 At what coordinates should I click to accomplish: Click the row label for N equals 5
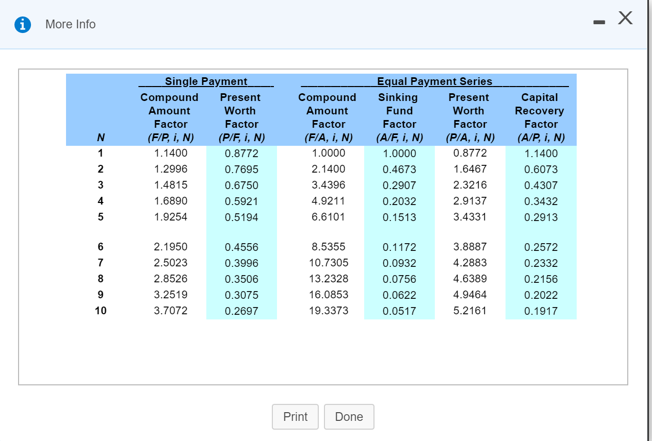pos(100,217)
